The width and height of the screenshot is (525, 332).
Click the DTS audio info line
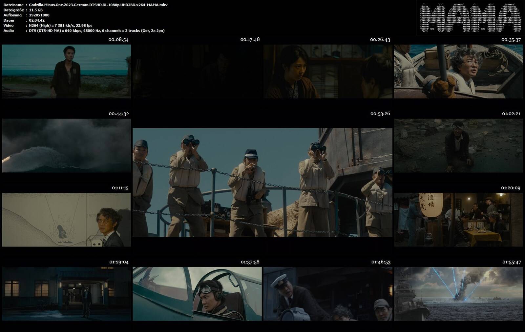pos(96,30)
